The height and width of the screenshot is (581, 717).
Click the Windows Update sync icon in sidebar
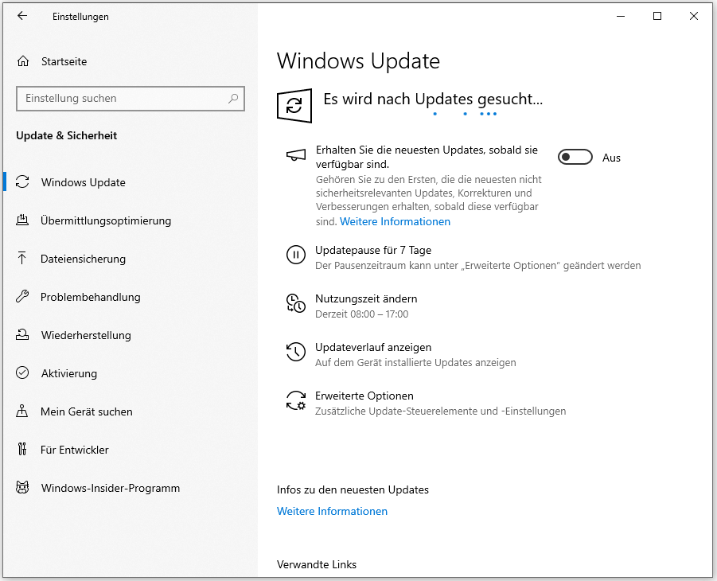[22, 182]
